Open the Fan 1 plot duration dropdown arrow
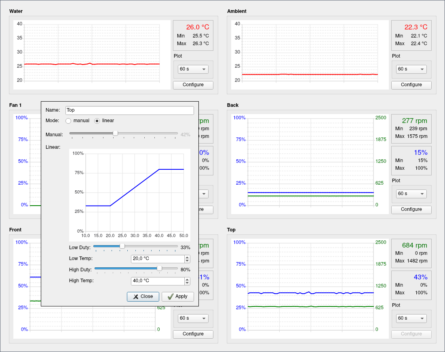445x352 pixels. point(204,194)
